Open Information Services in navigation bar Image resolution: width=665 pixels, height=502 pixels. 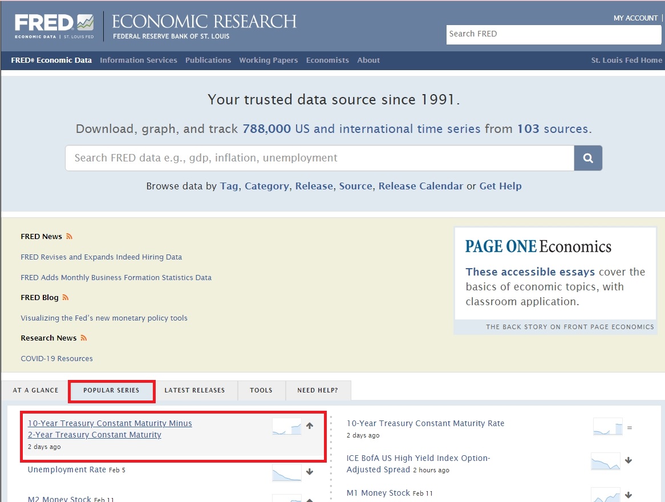point(139,60)
